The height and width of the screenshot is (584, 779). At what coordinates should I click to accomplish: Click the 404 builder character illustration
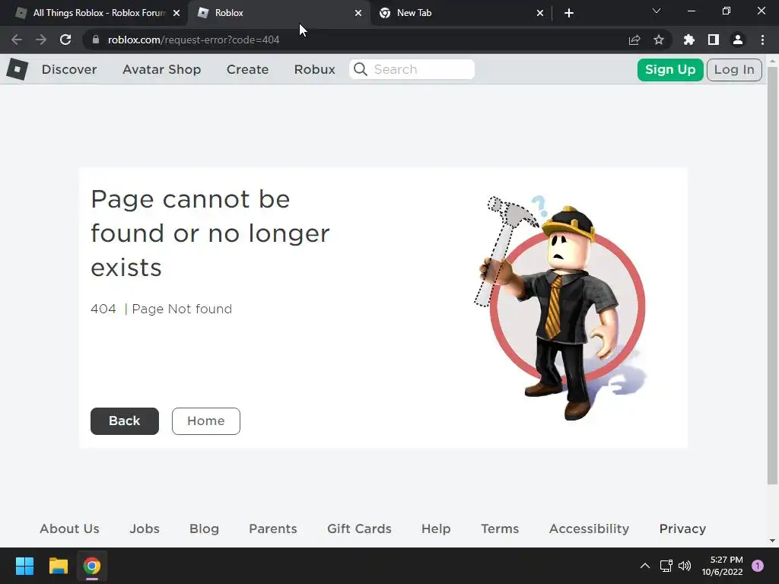560,307
